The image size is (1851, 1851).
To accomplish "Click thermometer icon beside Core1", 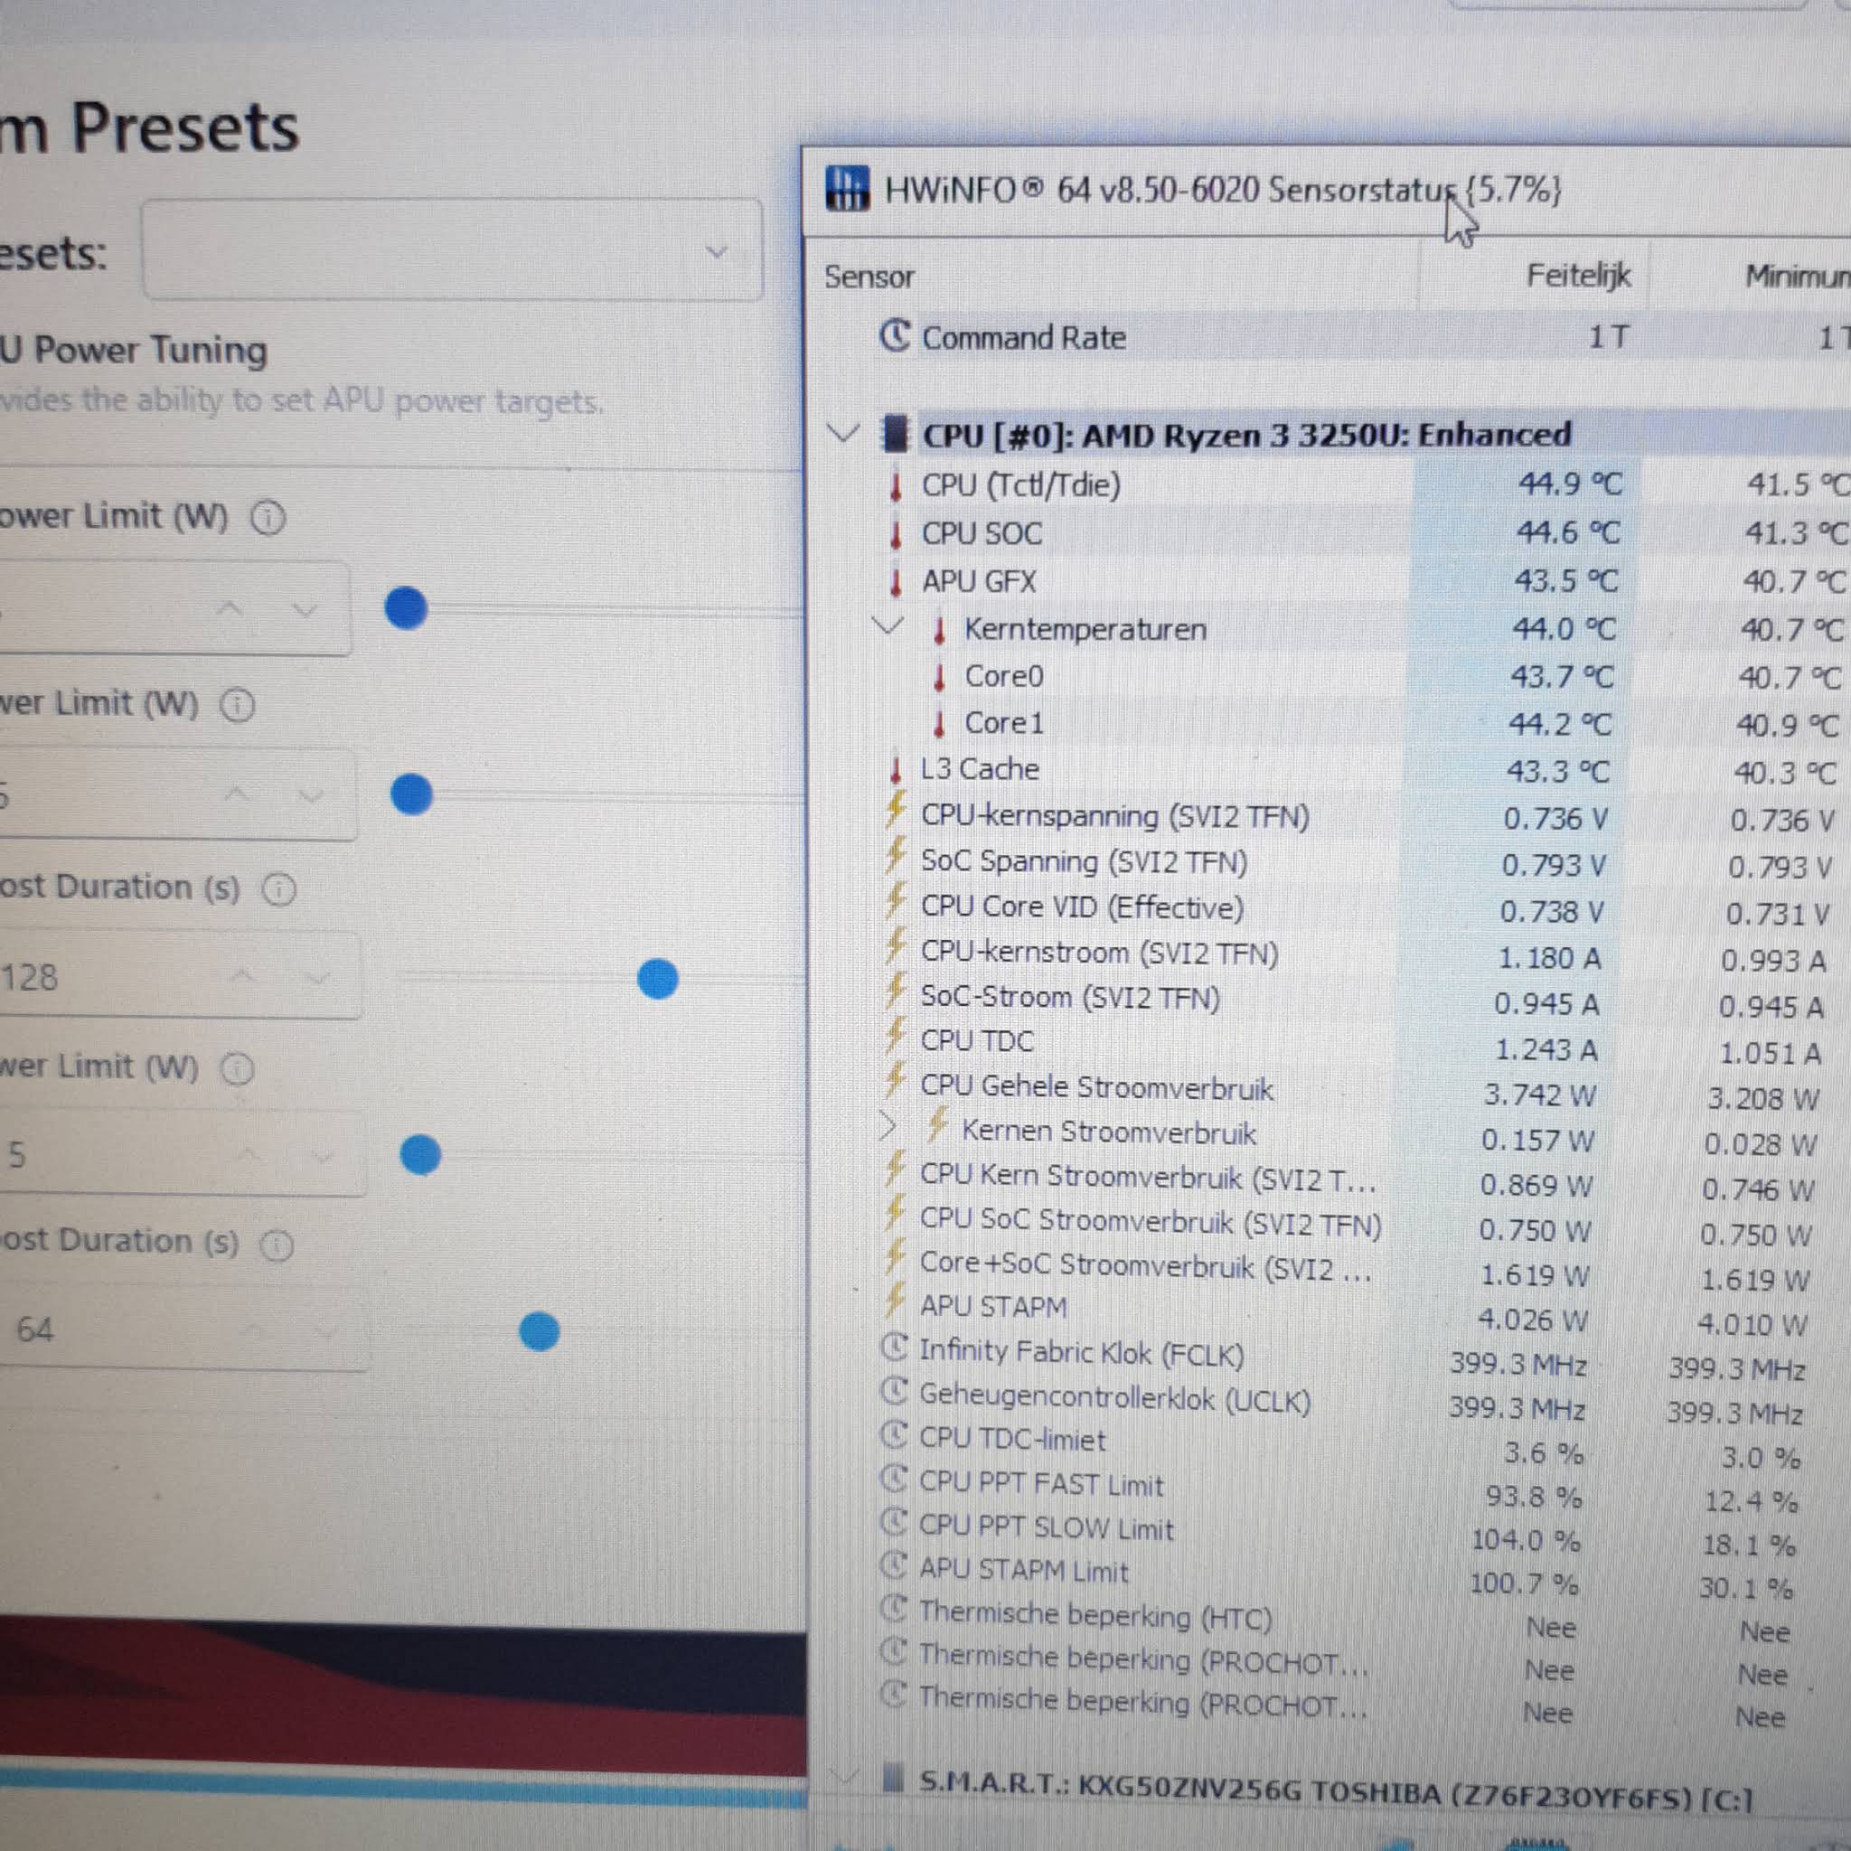I will pos(940,723).
